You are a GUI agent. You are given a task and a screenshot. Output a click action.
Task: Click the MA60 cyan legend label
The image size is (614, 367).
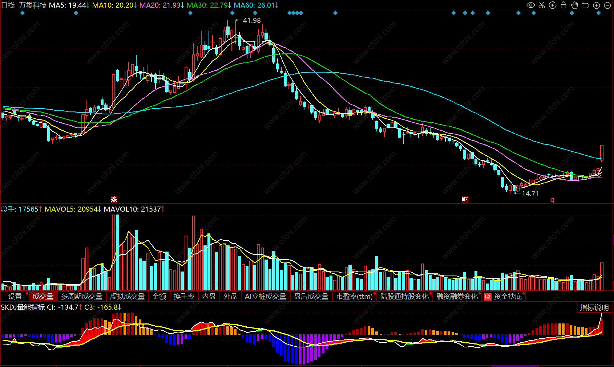[256, 5]
